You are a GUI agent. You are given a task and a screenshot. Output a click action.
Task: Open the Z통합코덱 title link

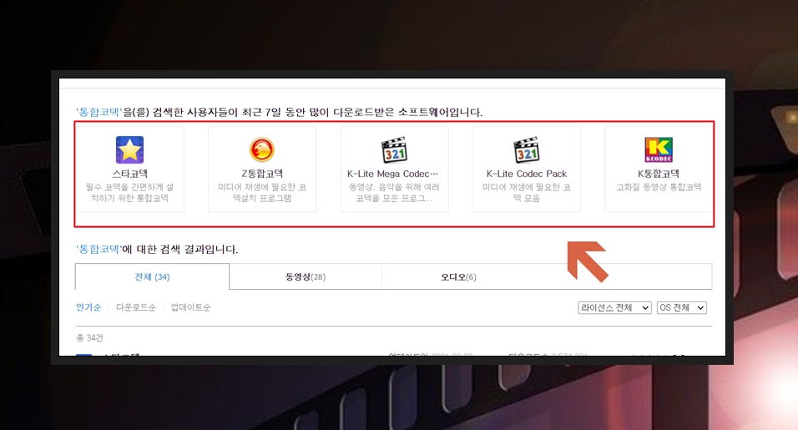click(262, 174)
